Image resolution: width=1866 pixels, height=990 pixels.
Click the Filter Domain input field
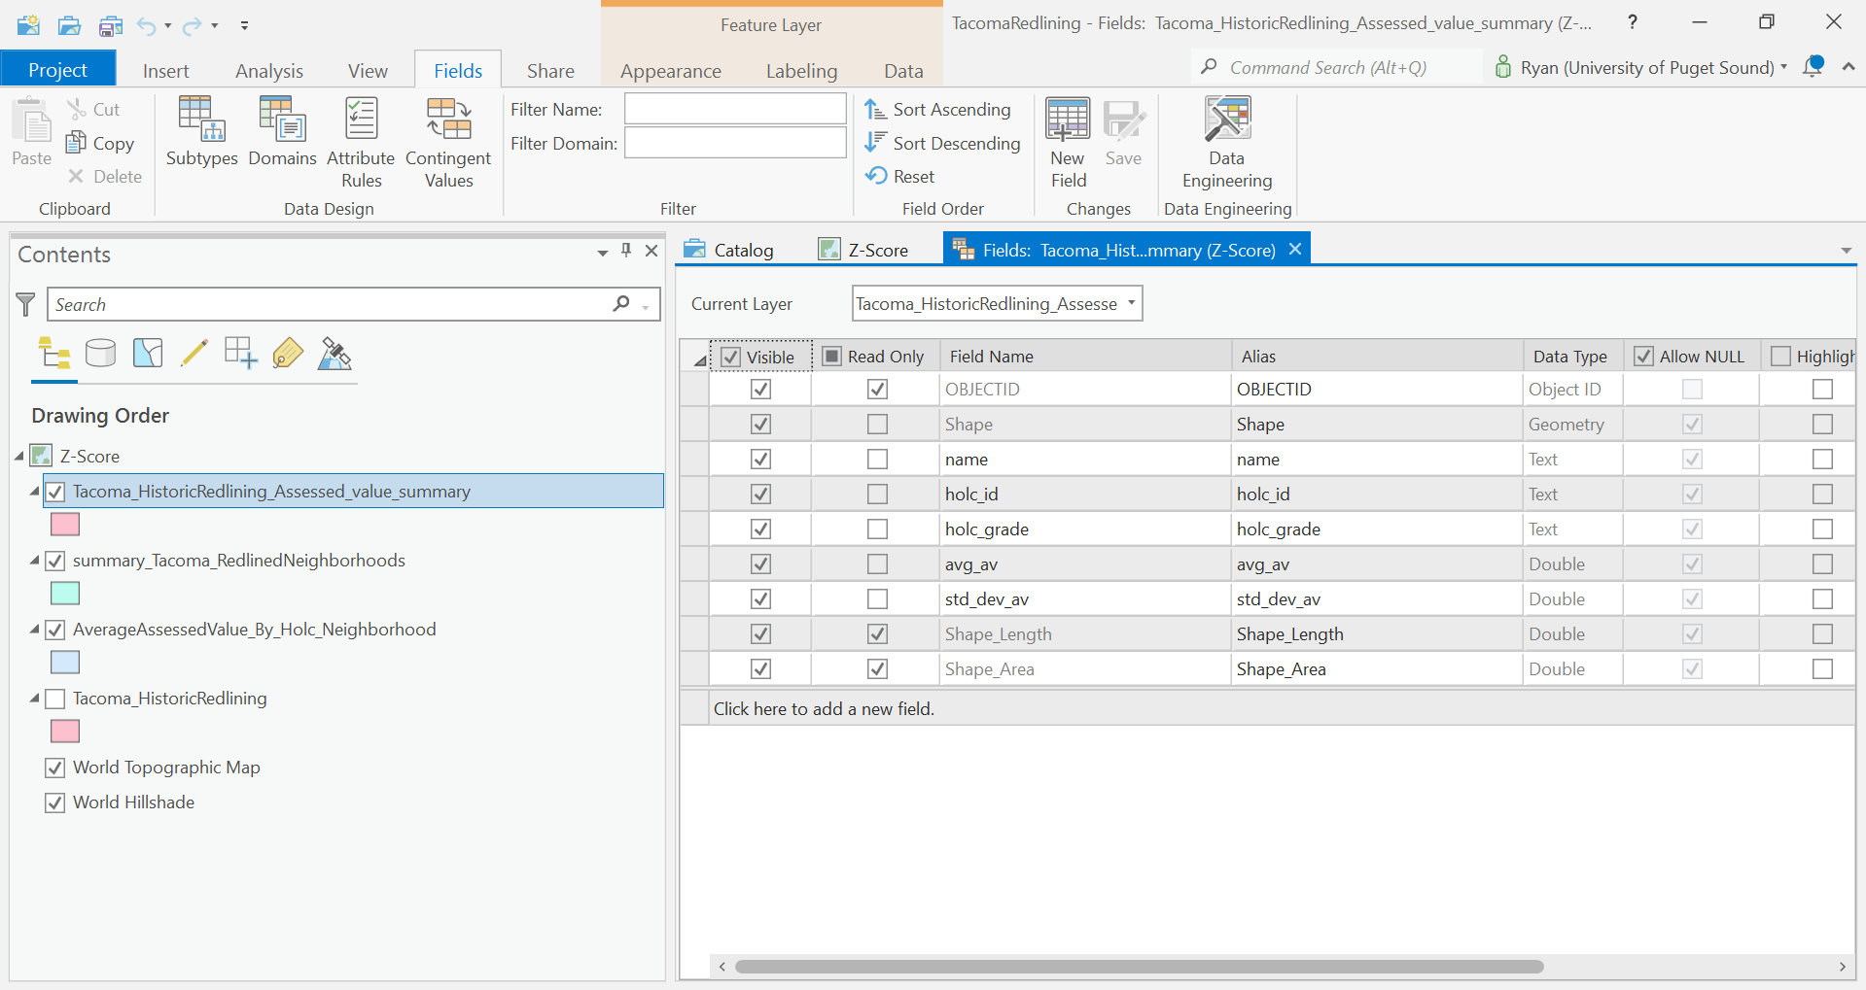click(735, 143)
